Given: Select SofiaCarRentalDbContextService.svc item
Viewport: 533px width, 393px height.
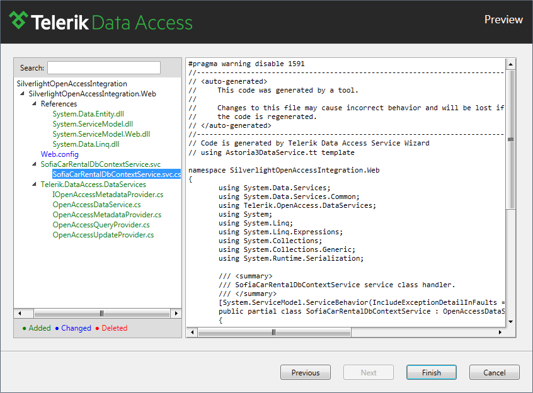Looking at the screenshot, I should click(100, 164).
